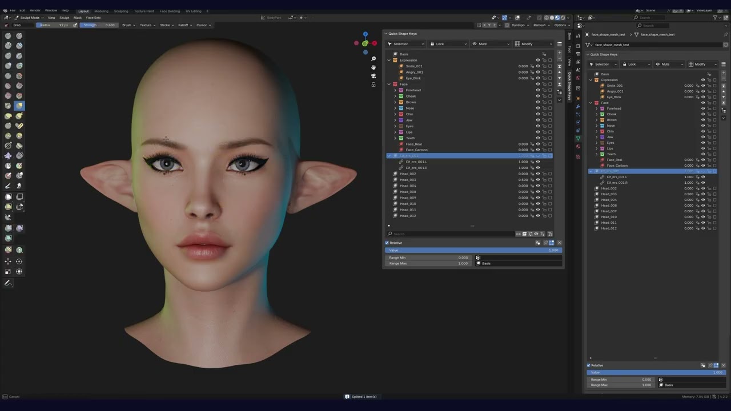Select Head_008 row in viewport panel
The height and width of the screenshot is (411, 731).
[469, 192]
